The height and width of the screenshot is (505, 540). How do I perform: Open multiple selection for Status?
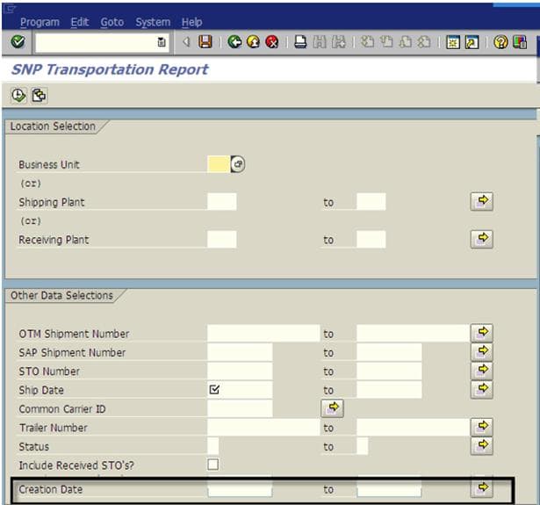point(482,446)
